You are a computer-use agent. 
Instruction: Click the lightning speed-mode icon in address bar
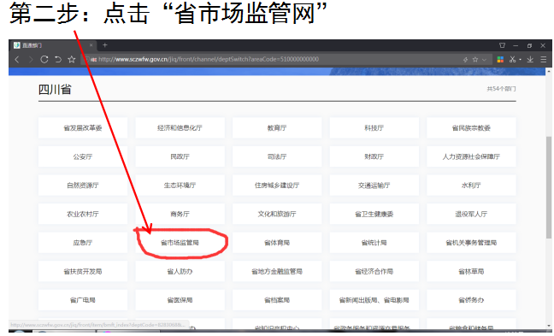(465, 59)
